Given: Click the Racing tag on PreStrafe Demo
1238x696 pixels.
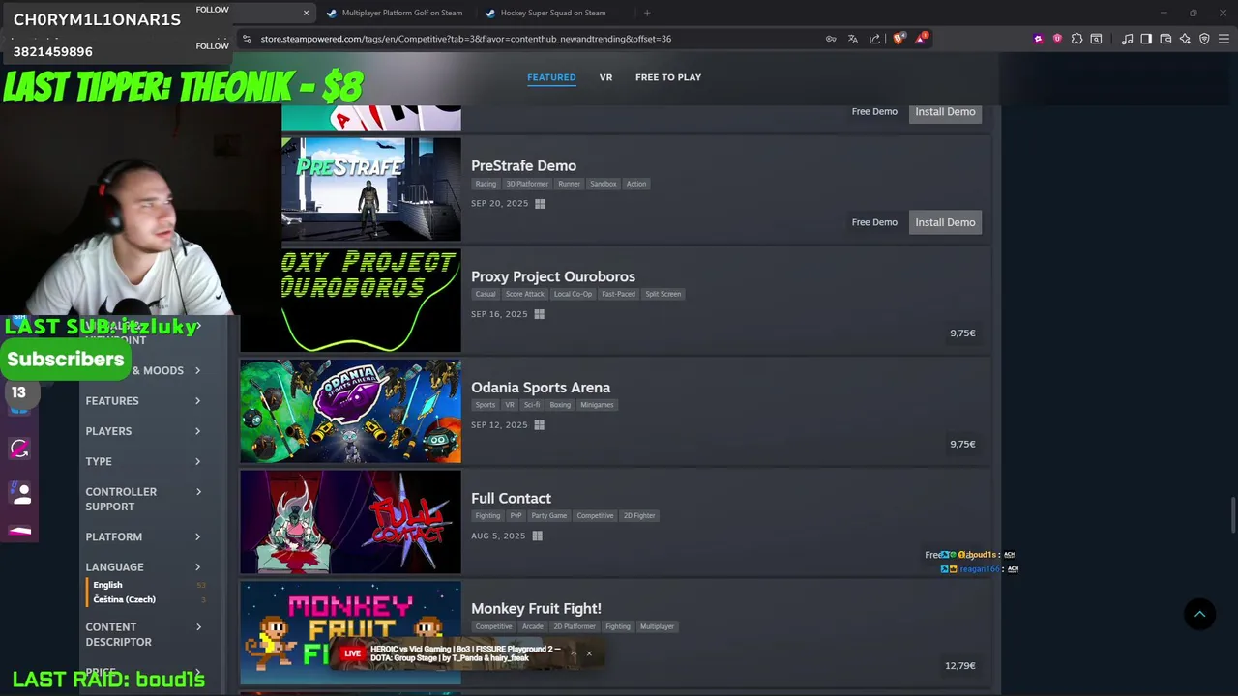Looking at the screenshot, I should coord(486,184).
